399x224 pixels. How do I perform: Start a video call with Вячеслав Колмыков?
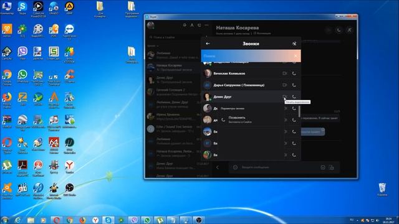coord(285,73)
